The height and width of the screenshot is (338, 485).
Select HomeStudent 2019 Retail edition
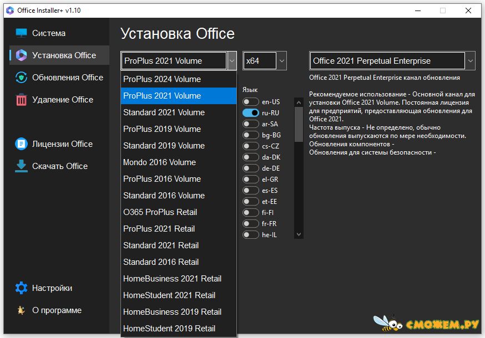[179, 329]
